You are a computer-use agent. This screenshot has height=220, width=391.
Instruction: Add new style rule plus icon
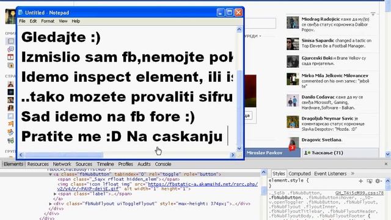(x=360, y=181)
